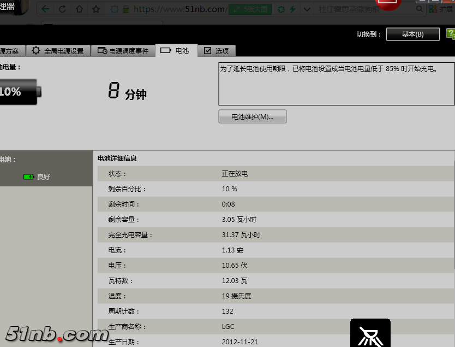The image size is (455, 347).
Task: Reload the page with the refresh icon
Action: (62, 9)
